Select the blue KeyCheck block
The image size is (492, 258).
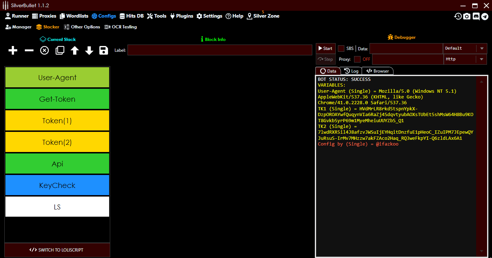(57, 185)
